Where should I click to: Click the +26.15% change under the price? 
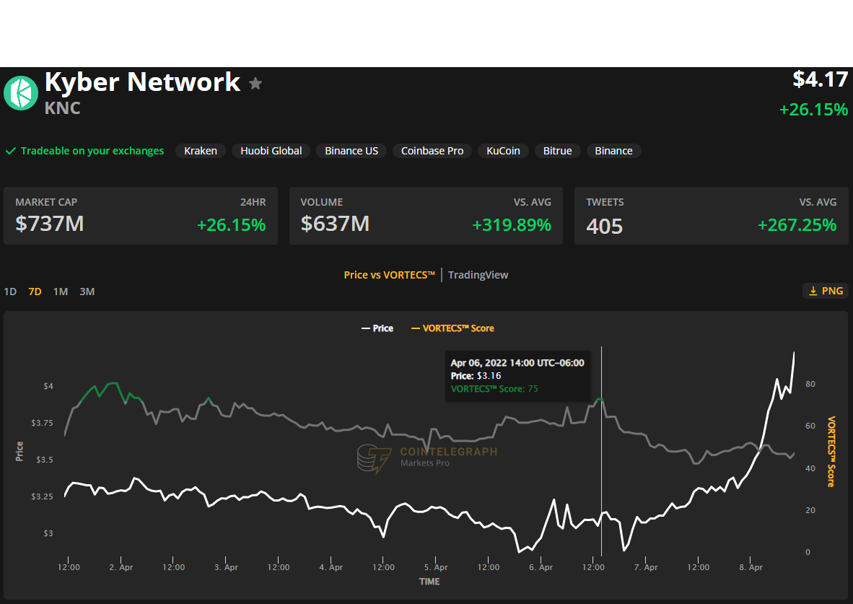tap(813, 110)
